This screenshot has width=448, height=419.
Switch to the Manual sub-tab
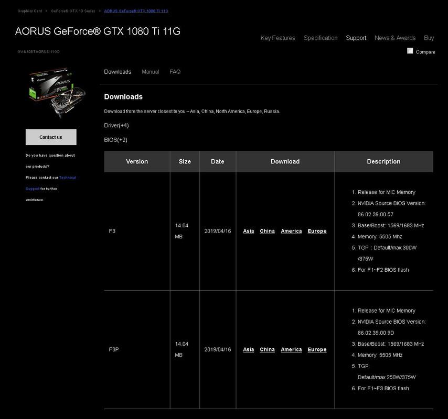[150, 72]
